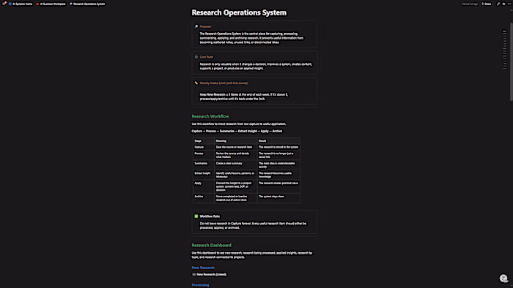This screenshot has height=288, width=513.
Task: Click the Core Rule callout gear icon
Action: tap(196, 57)
